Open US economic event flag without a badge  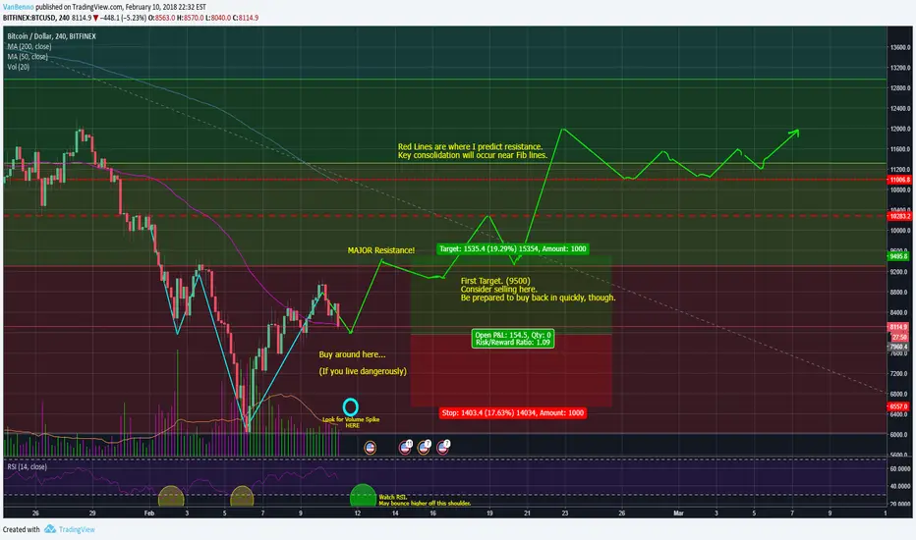[x=370, y=448]
